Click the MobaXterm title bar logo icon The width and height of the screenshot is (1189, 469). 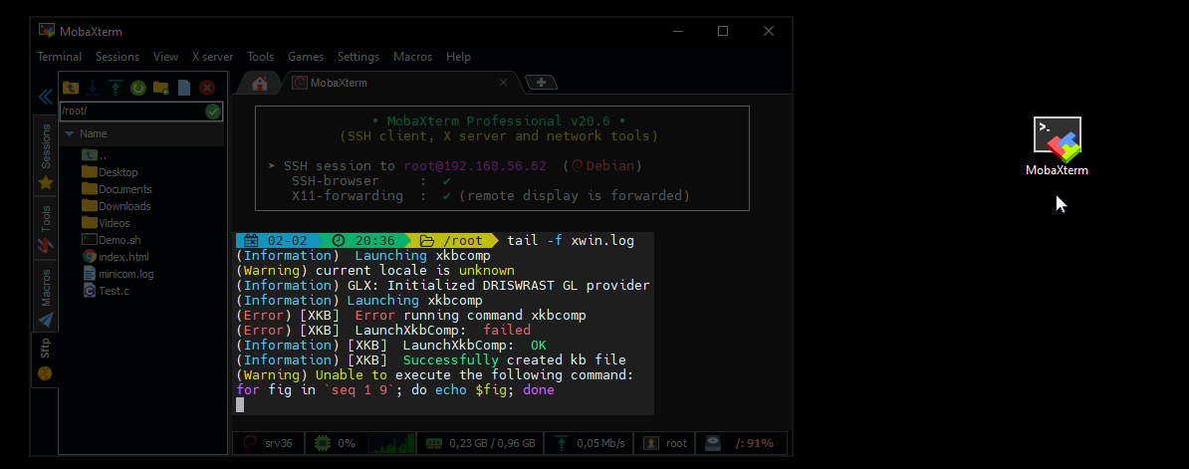tap(47, 31)
